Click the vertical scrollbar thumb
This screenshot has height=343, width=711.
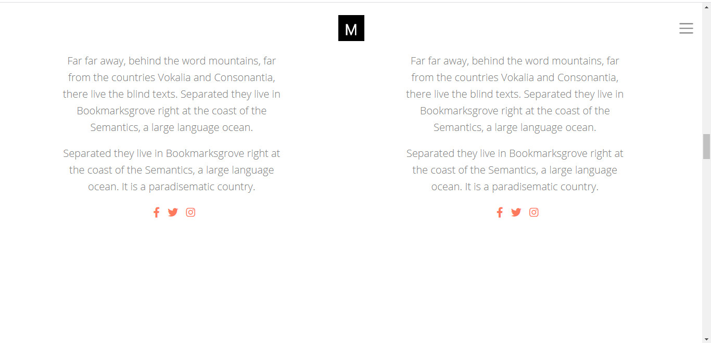tap(706, 147)
